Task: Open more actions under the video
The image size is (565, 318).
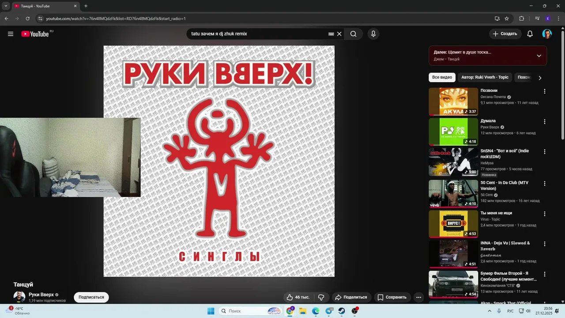Action: tap(418, 297)
